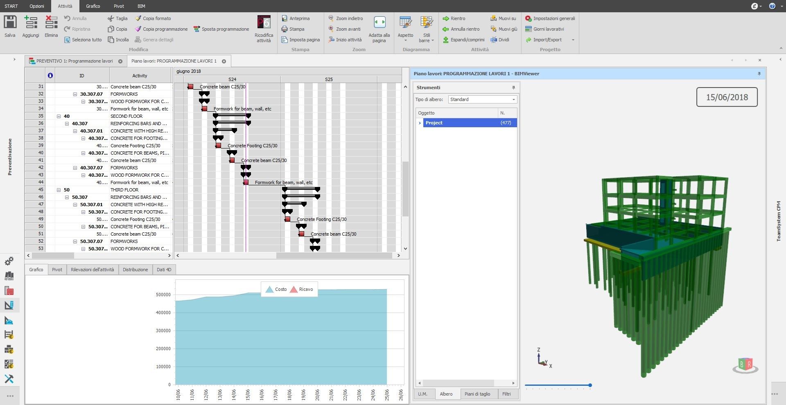
Task: Click the BIM cube navigation icon in the viewer
Action: [x=745, y=364]
